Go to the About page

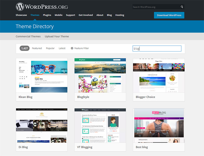pyautogui.click(x=100, y=15)
